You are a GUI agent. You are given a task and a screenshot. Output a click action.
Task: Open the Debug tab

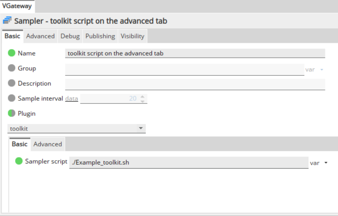(70, 36)
